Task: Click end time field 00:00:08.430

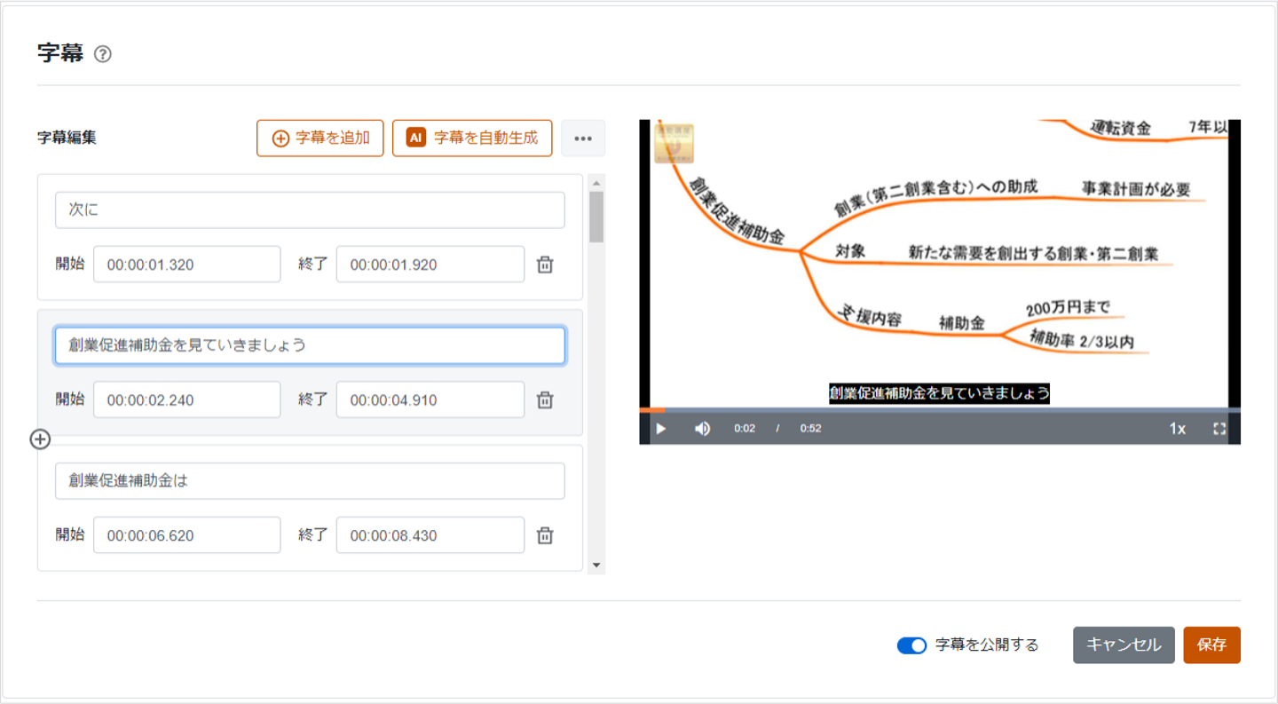Action: pos(430,535)
